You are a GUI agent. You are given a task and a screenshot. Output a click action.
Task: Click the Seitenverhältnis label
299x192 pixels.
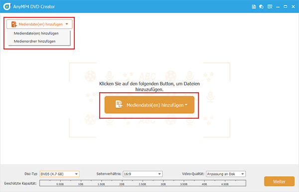[109, 174]
